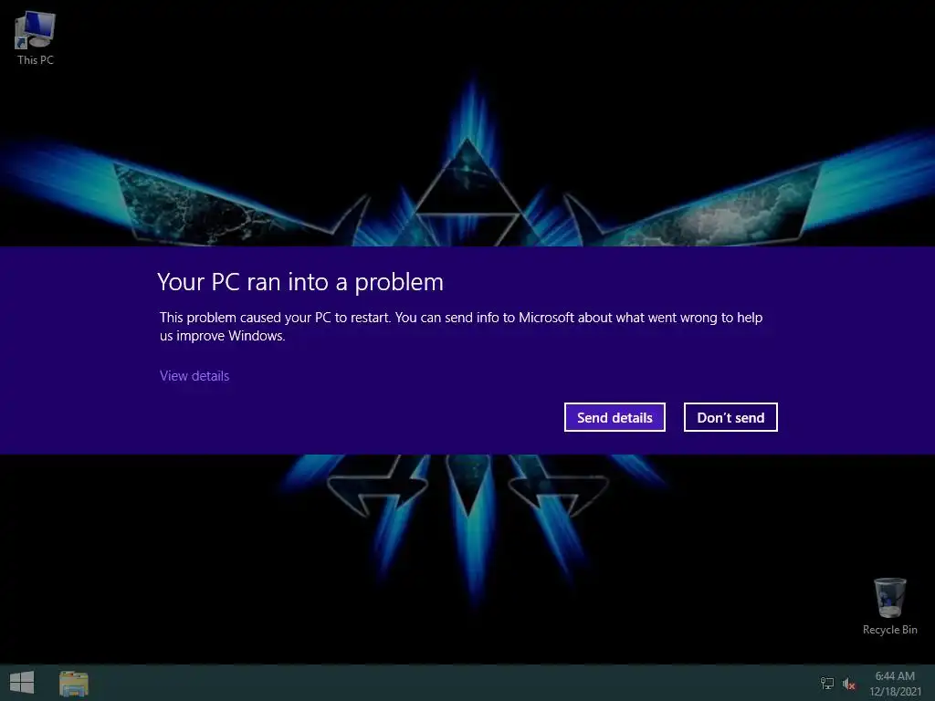Click the network status tray icon
The height and width of the screenshot is (701, 935).
click(x=827, y=683)
